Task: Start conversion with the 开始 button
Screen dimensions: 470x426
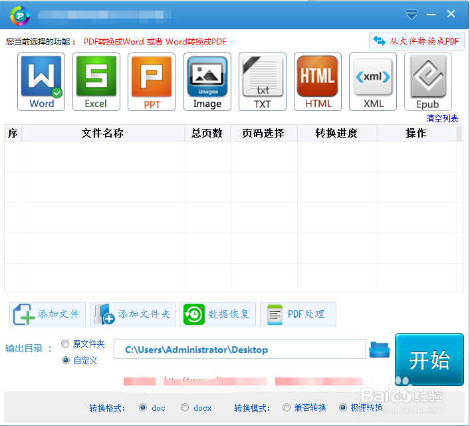Action: (x=429, y=360)
